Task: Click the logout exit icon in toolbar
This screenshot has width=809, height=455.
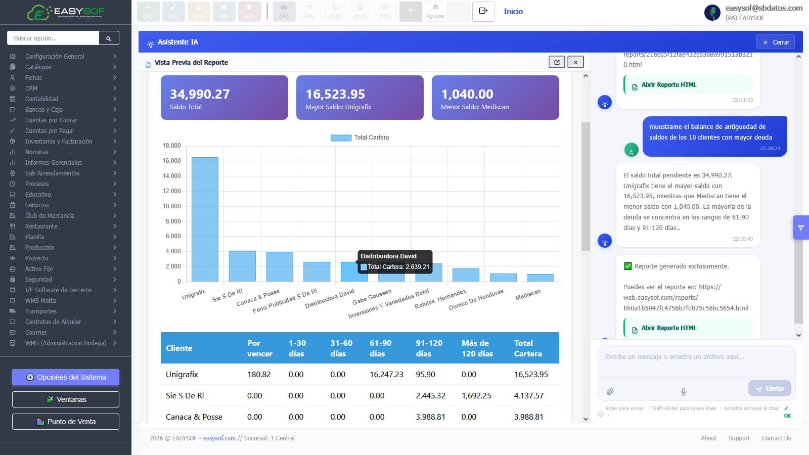Action: coord(483,11)
